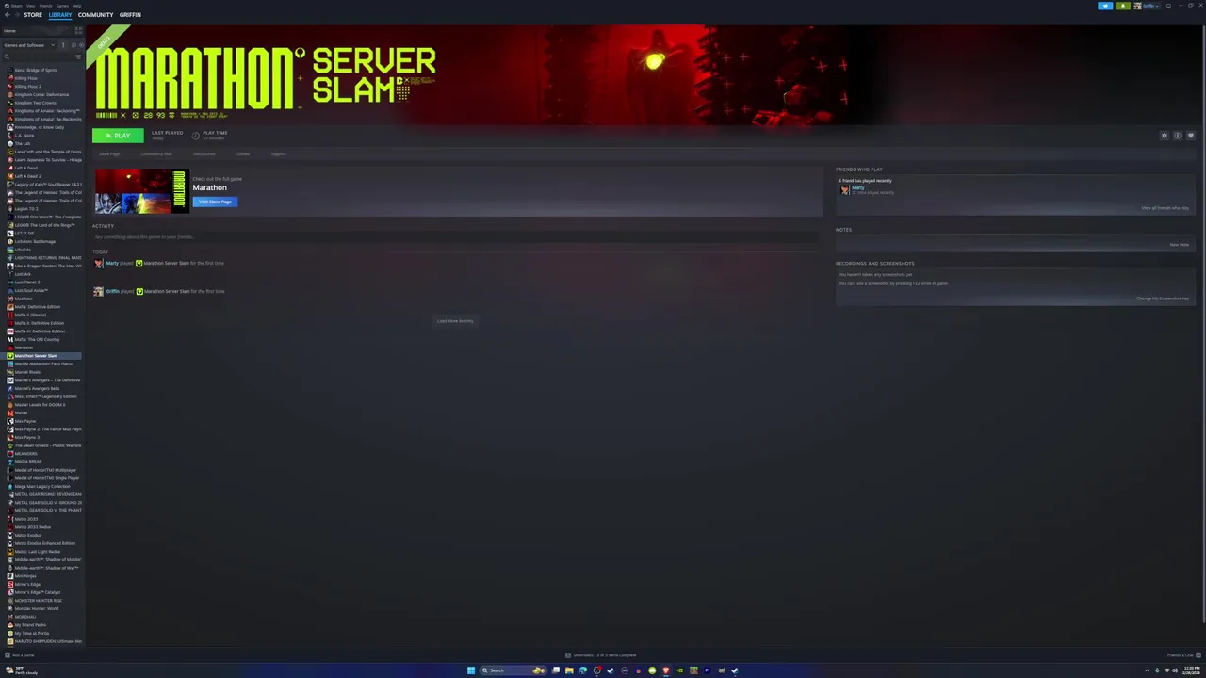Screen dimensions: 1206x678
Task: Open the Community Hub link
Action: [156, 153]
